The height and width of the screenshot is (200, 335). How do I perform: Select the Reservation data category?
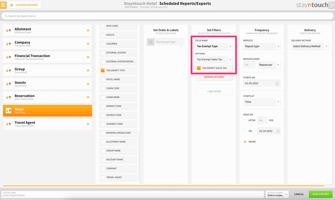[48, 97]
